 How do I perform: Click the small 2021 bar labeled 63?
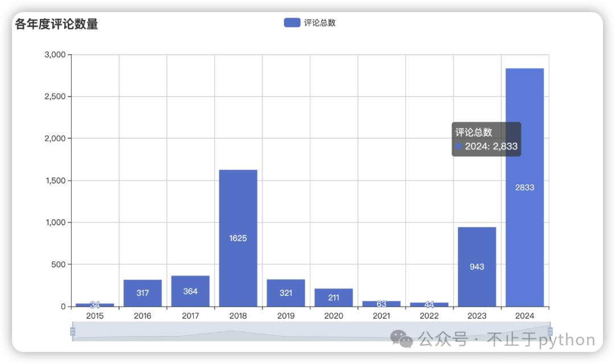click(382, 304)
